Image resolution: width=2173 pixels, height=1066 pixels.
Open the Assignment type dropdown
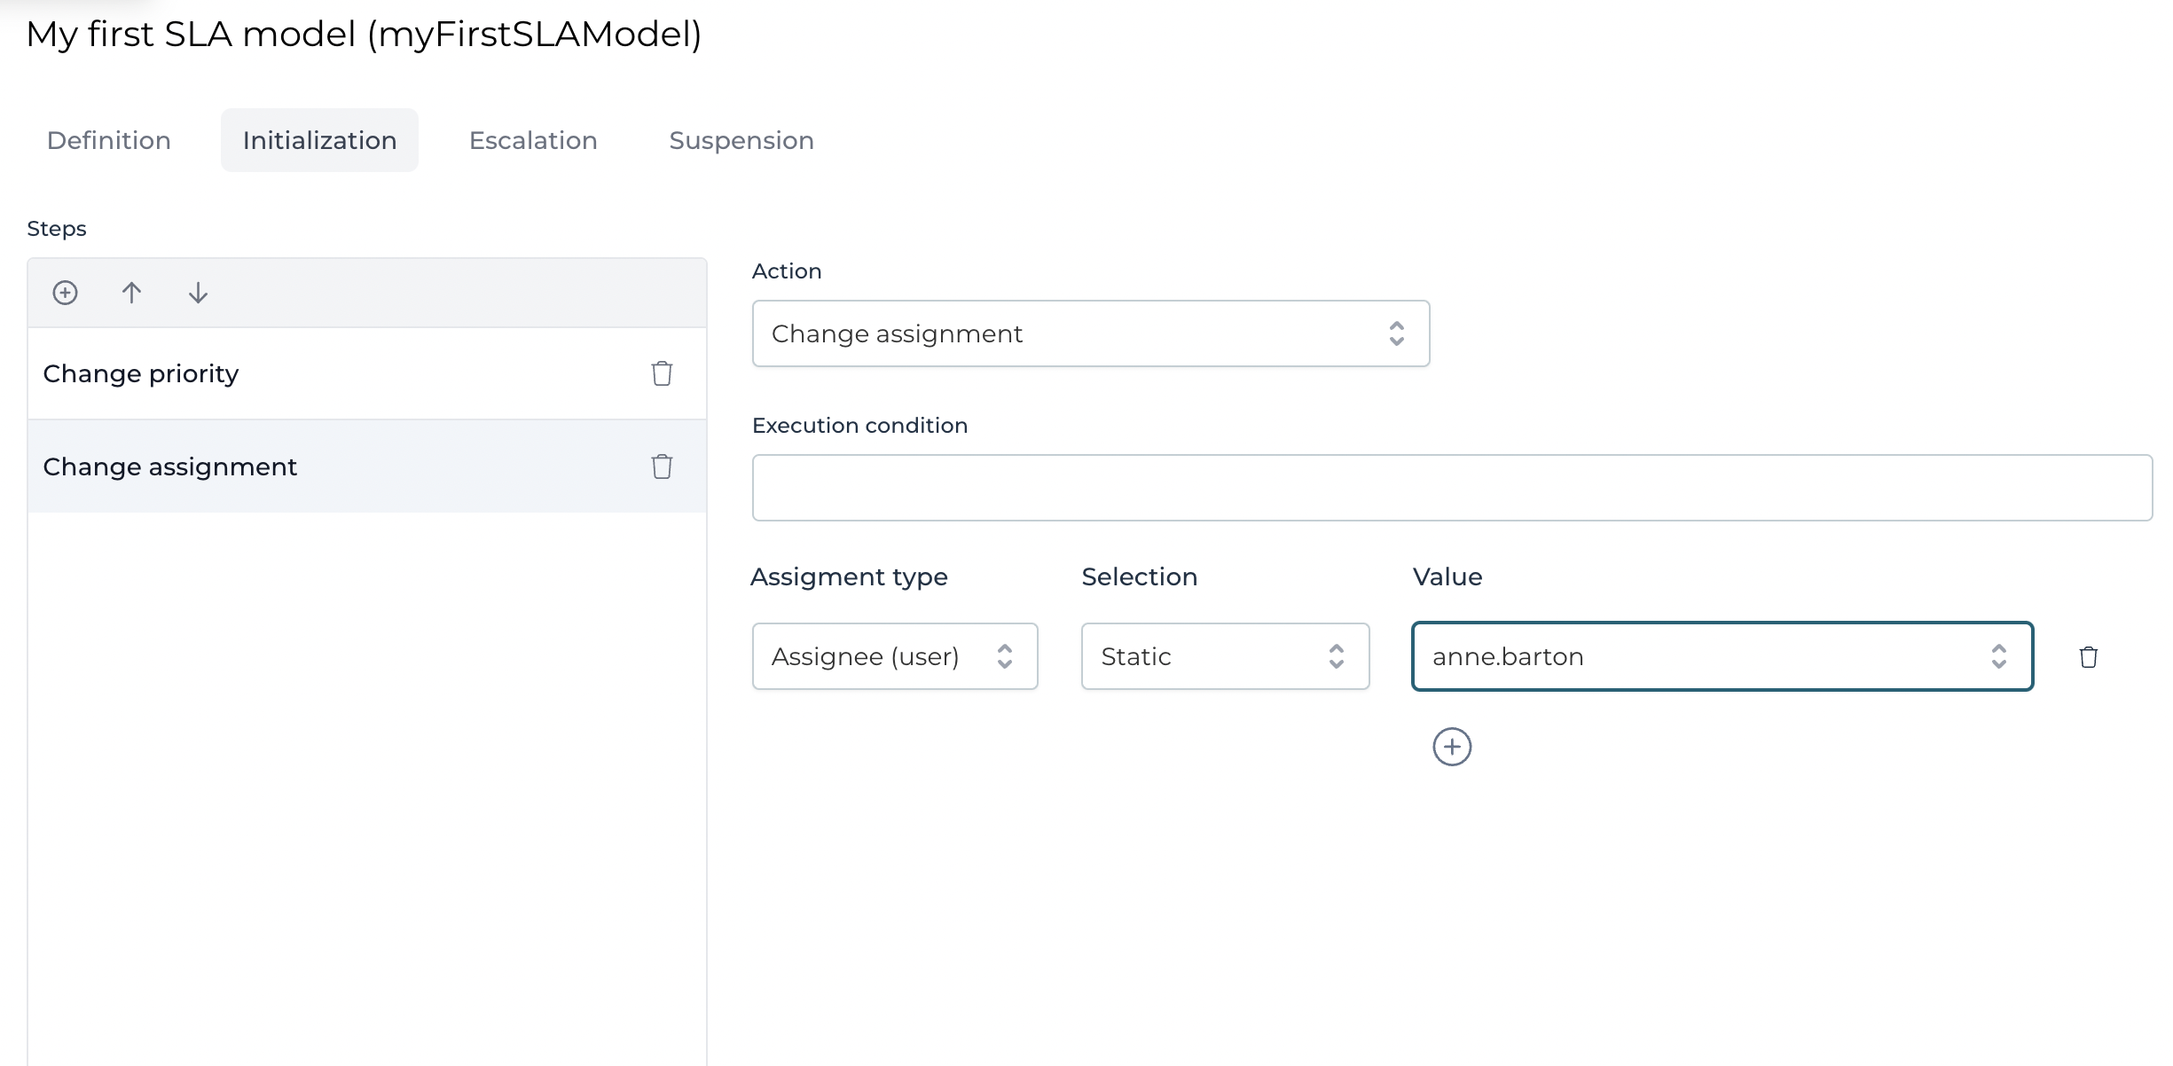click(x=894, y=656)
